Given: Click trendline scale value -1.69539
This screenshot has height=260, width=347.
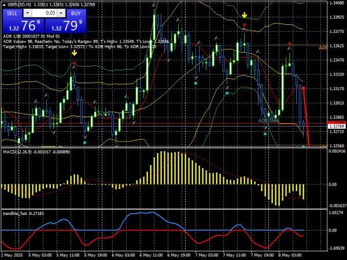Looking at the screenshot, I should coord(337,248).
